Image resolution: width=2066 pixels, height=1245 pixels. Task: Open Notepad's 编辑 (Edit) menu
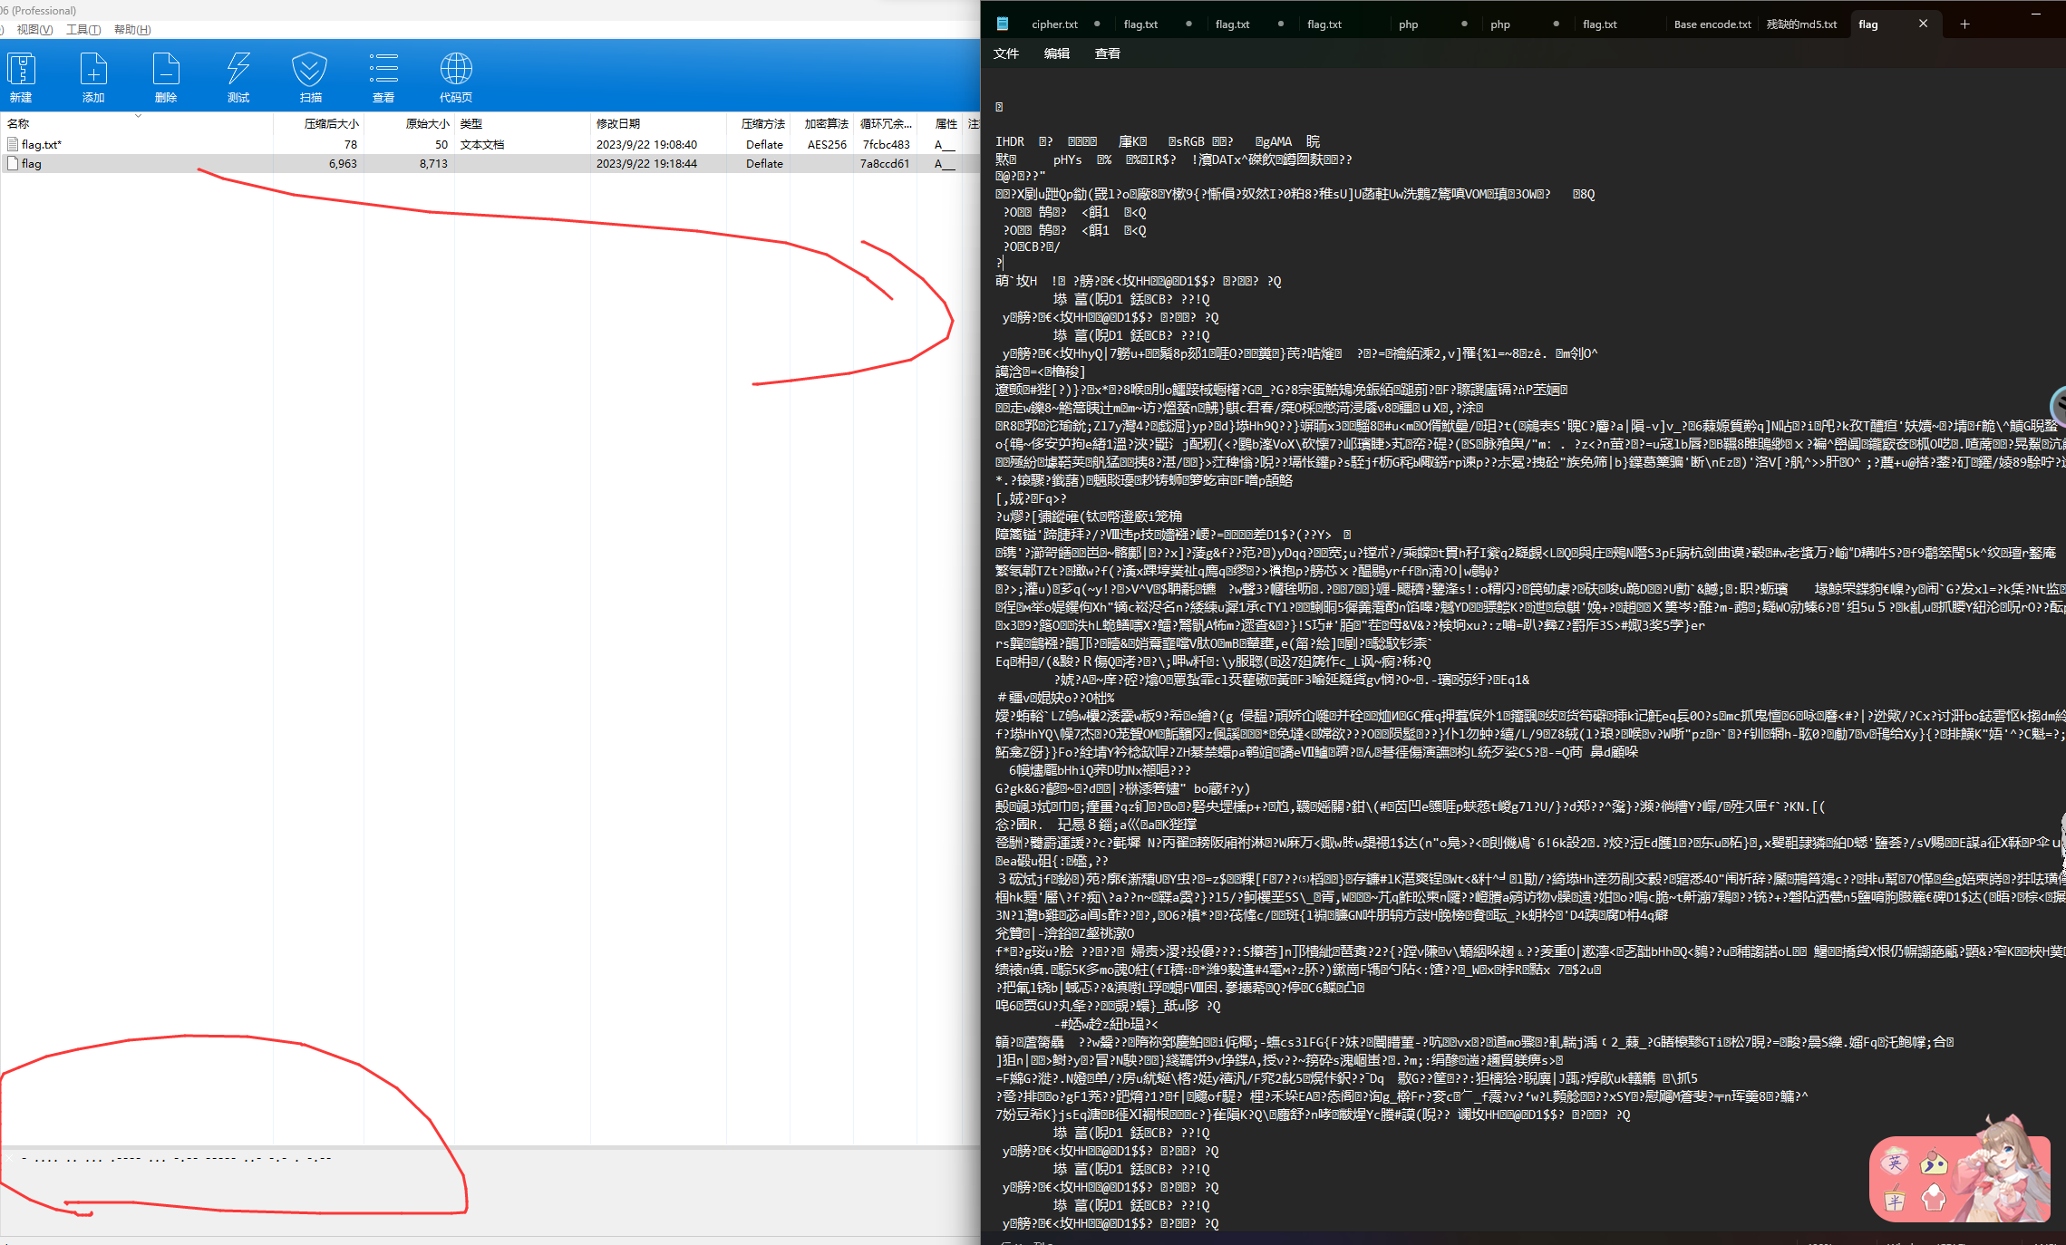tap(1056, 53)
